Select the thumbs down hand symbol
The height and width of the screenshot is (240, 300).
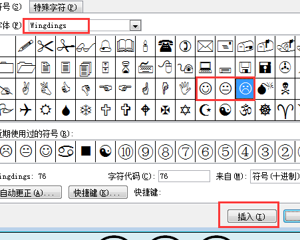86,88
